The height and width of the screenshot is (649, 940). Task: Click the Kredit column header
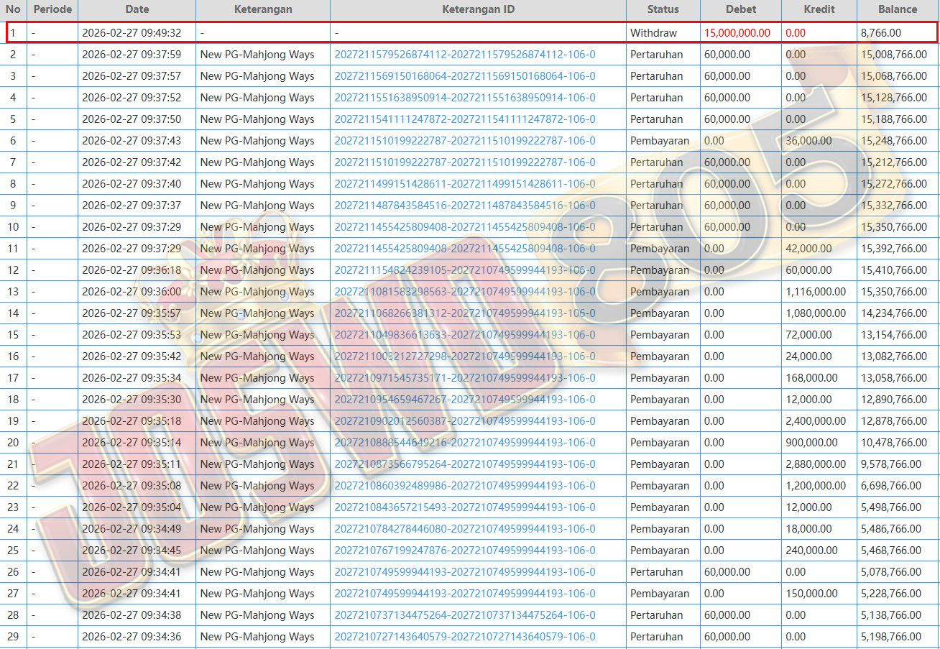819,9
